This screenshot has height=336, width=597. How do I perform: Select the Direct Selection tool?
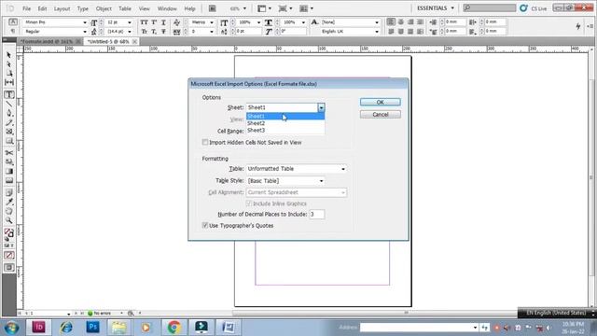pyautogui.click(x=9, y=64)
